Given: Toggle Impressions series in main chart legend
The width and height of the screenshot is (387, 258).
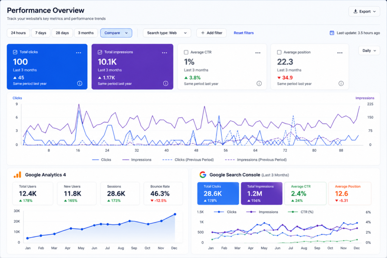Looking at the screenshot, I should point(137,160).
